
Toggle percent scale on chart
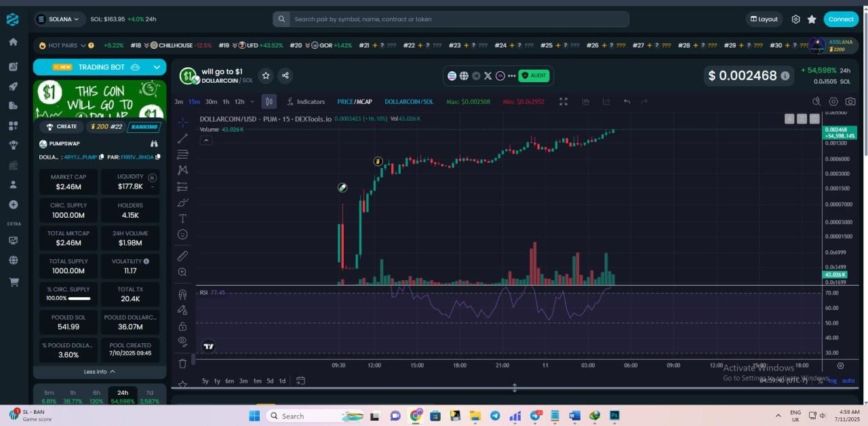point(820,381)
